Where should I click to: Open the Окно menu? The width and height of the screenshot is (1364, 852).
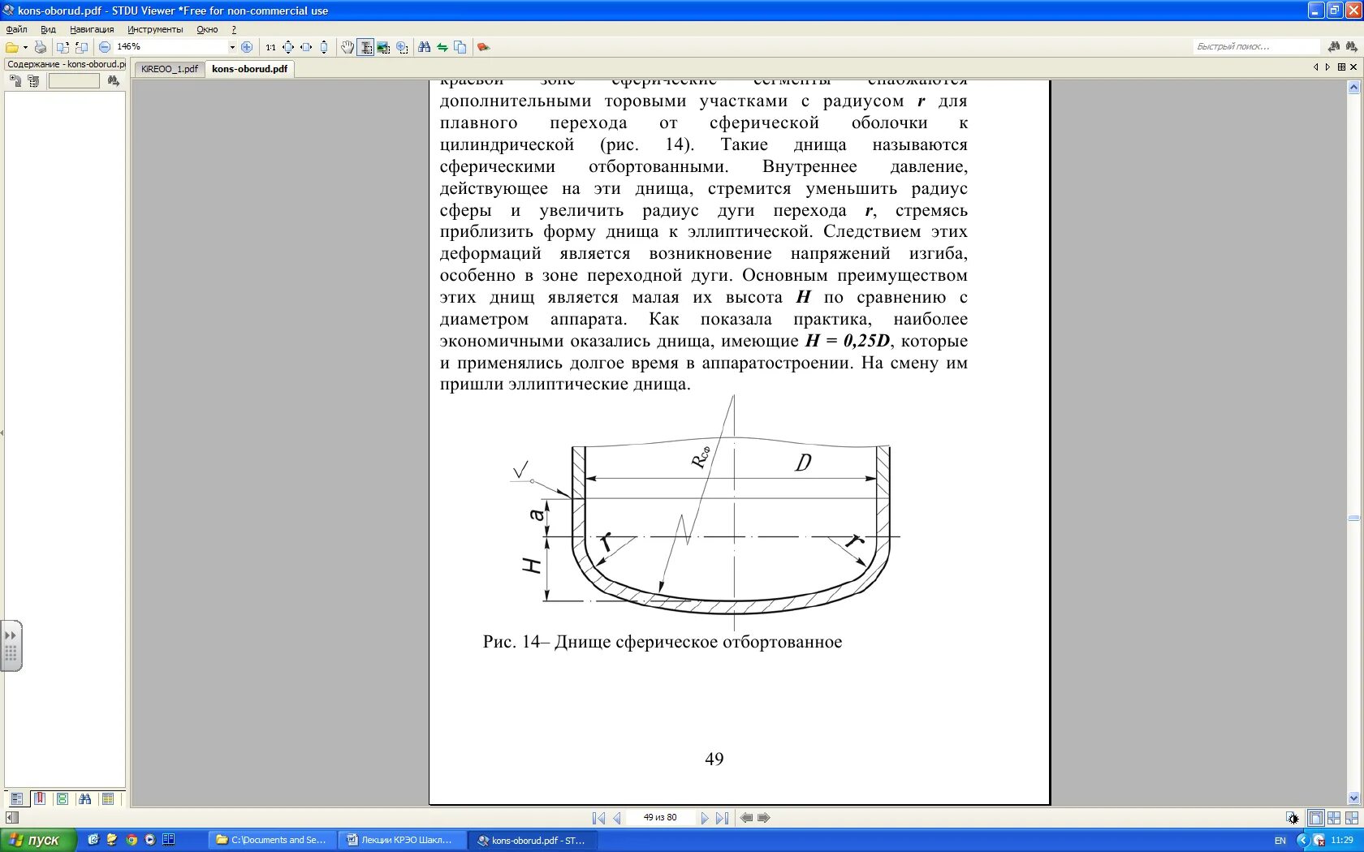(207, 29)
